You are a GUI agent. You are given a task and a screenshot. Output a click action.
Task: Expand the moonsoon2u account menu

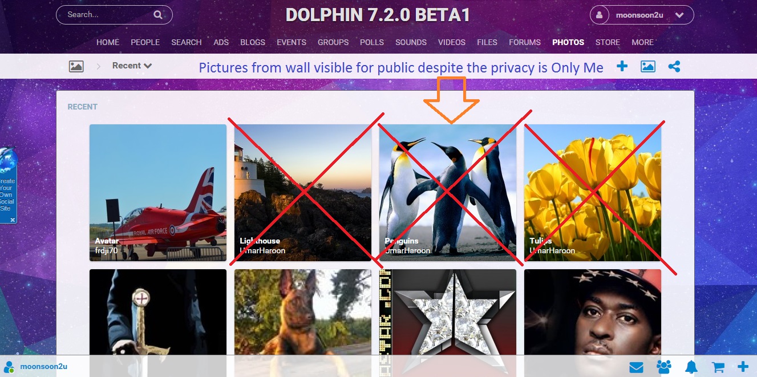pos(642,15)
